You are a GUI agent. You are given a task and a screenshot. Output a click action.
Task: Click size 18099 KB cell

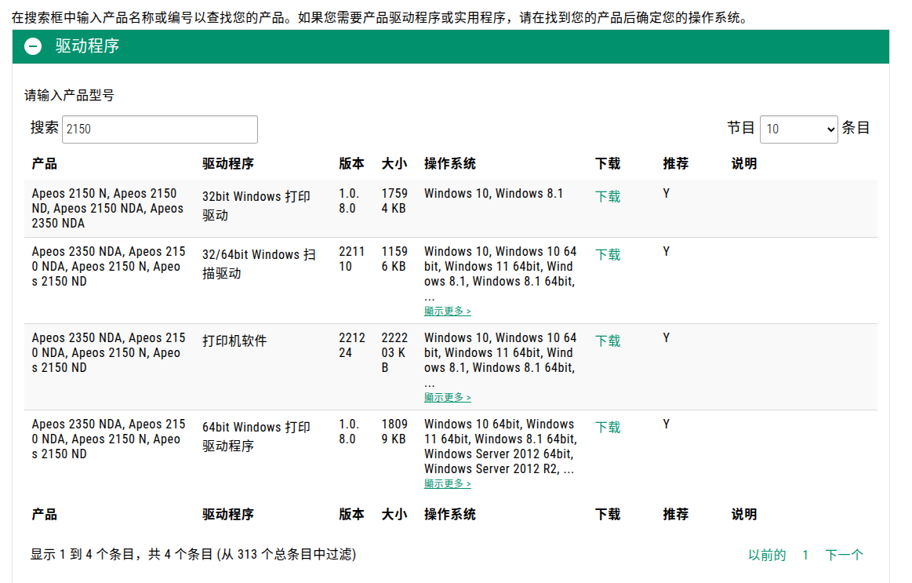394,432
